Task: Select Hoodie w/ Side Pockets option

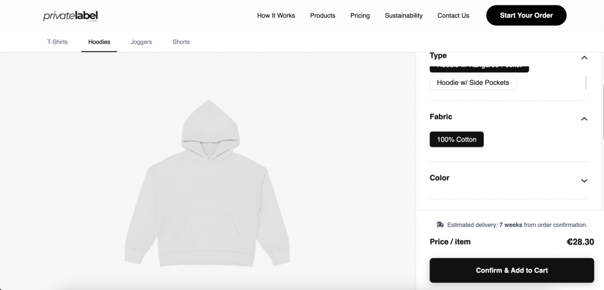Action: 473,83
